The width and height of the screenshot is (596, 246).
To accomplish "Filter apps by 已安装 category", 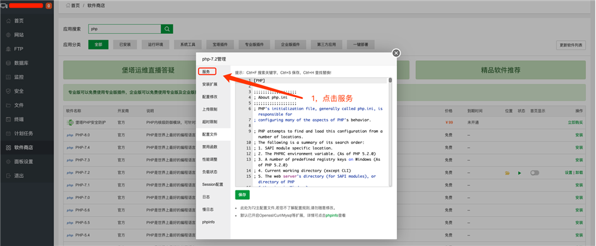I will click(x=125, y=44).
